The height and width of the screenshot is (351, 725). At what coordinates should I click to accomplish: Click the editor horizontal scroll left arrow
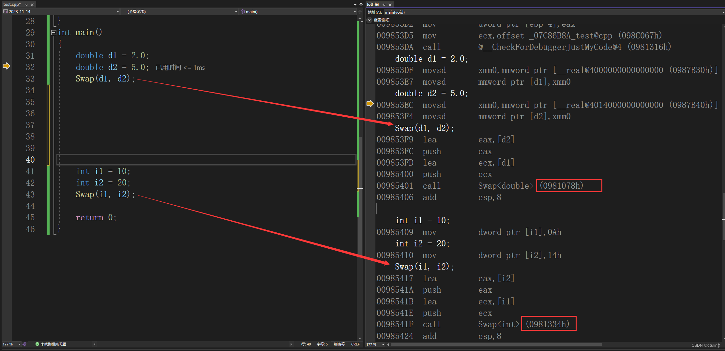[x=95, y=344]
